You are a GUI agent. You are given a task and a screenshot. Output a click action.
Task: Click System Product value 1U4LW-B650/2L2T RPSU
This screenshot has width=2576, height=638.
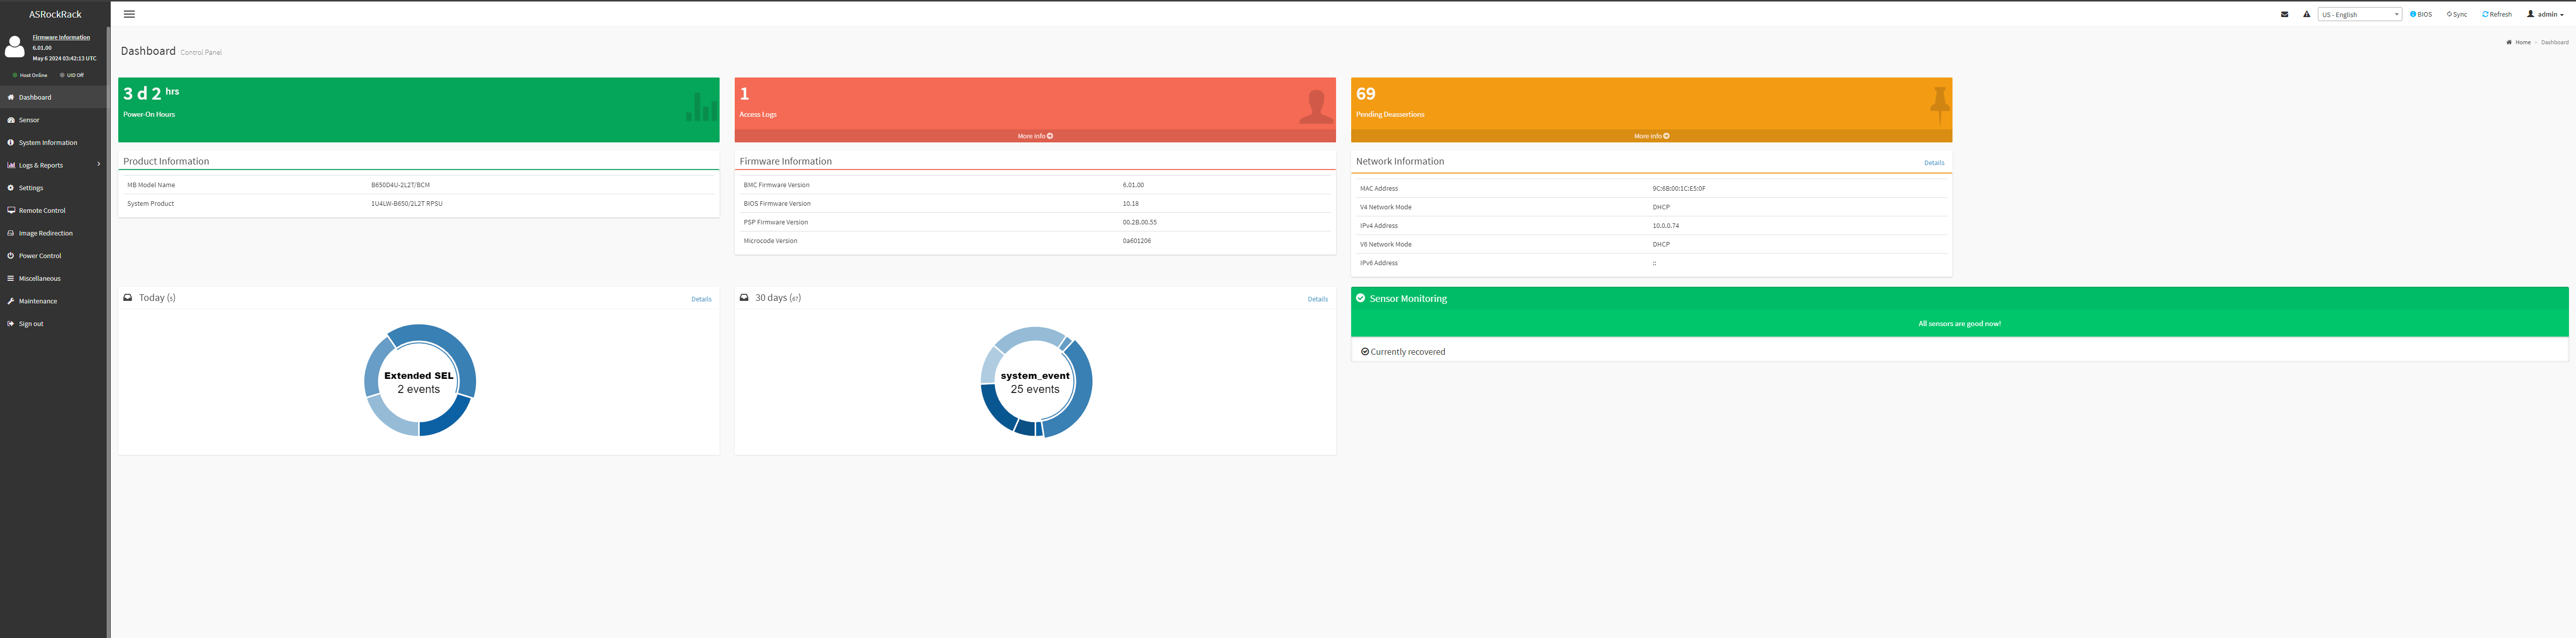(406, 203)
